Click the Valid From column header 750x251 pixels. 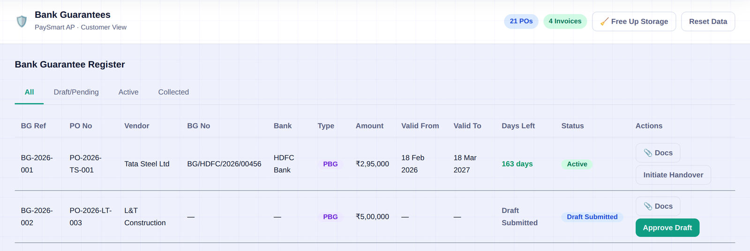(x=420, y=126)
